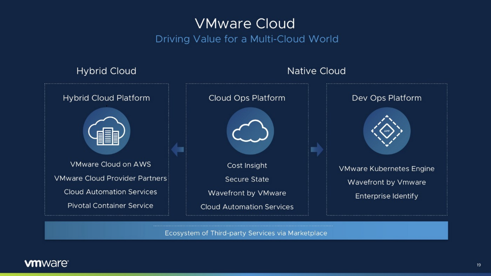This screenshot has width=491, height=276.
Task: Expand the Hybrid Cloud section header
Action: pyautogui.click(x=106, y=71)
